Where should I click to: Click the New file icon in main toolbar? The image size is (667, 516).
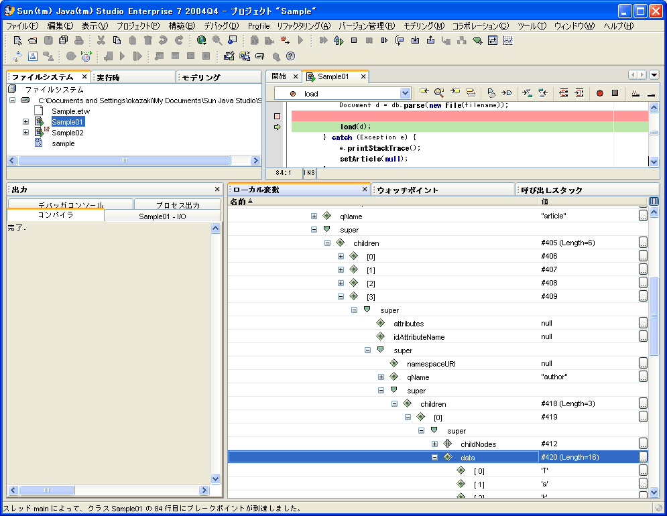pyautogui.click(x=17, y=40)
